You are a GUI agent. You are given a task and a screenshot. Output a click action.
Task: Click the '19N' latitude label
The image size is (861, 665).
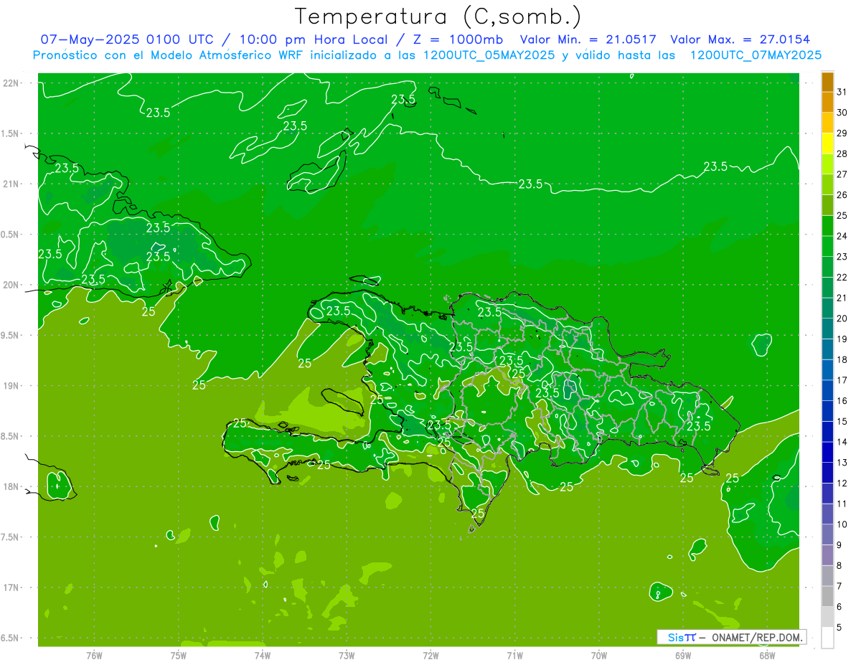coord(11,385)
